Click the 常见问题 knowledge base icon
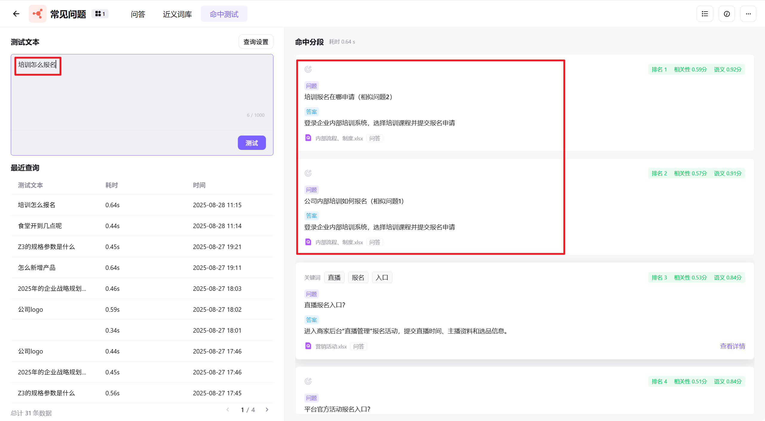Screen dimensions: 765x421 click(x=38, y=14)
